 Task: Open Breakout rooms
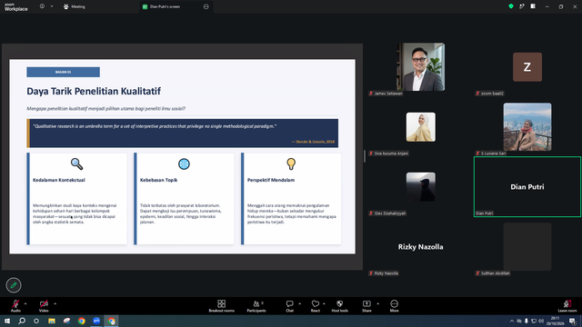click(x=221, y=306)
